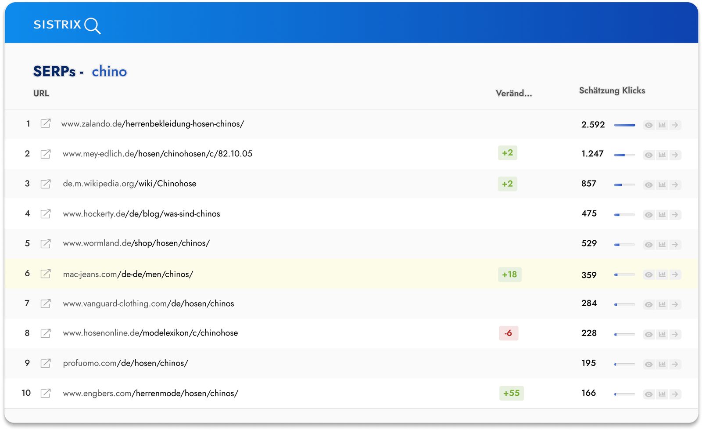The image size is (702, 430).
Task: Click external link icon for profuomo.com row
Action: (x=46, y=363)
